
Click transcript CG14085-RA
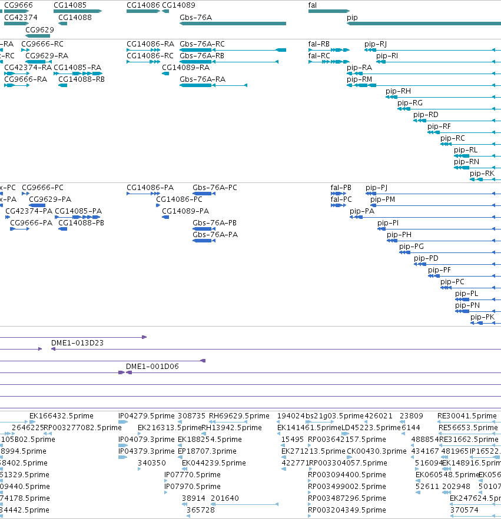click(77, 68)
